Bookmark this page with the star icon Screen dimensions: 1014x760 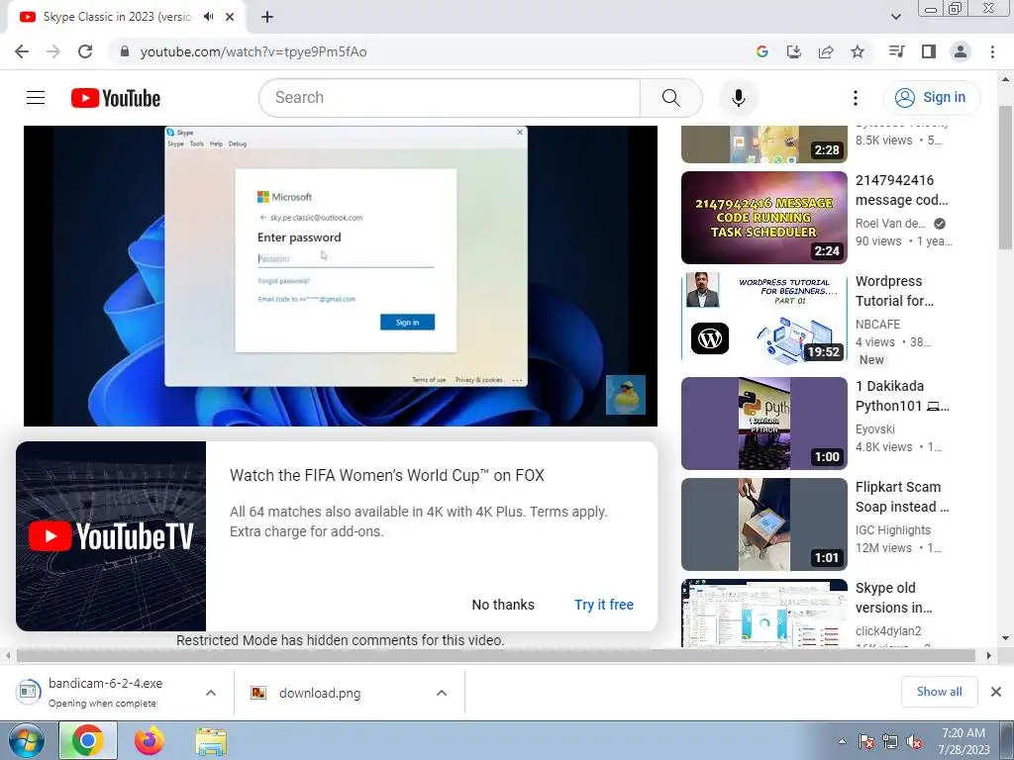click(x=858, y=51)
